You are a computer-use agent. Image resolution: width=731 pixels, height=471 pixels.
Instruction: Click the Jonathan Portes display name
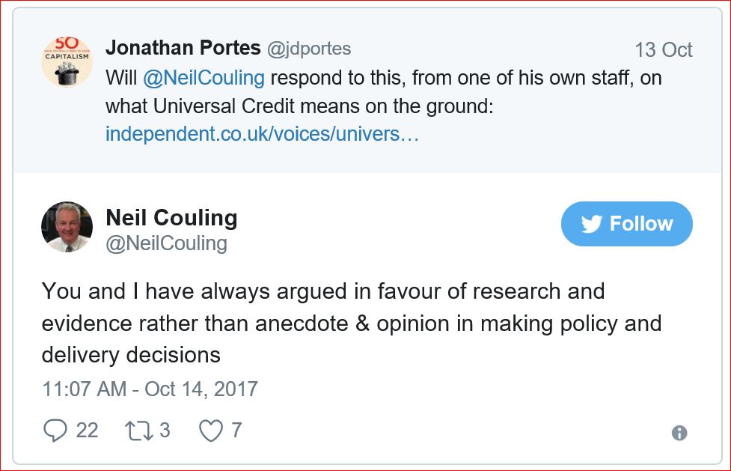[183, 49]
